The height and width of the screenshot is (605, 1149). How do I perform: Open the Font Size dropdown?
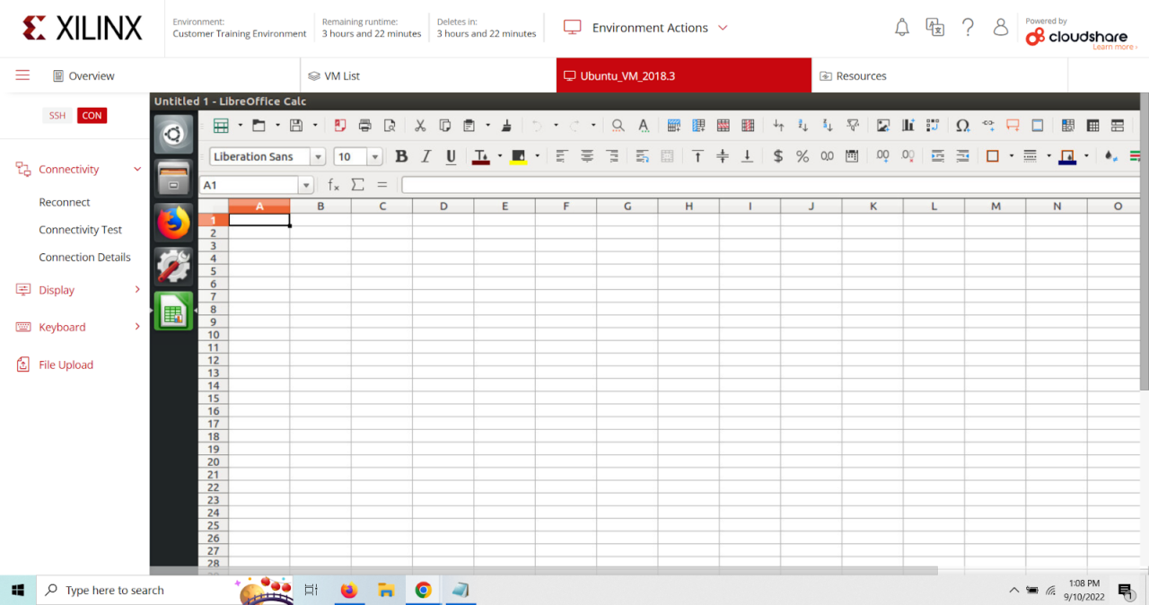pyautogui.click(x=375, y=157)
